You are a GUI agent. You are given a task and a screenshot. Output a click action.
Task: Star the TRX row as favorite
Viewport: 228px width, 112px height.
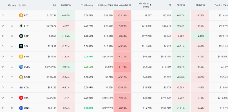coord(3,98)
